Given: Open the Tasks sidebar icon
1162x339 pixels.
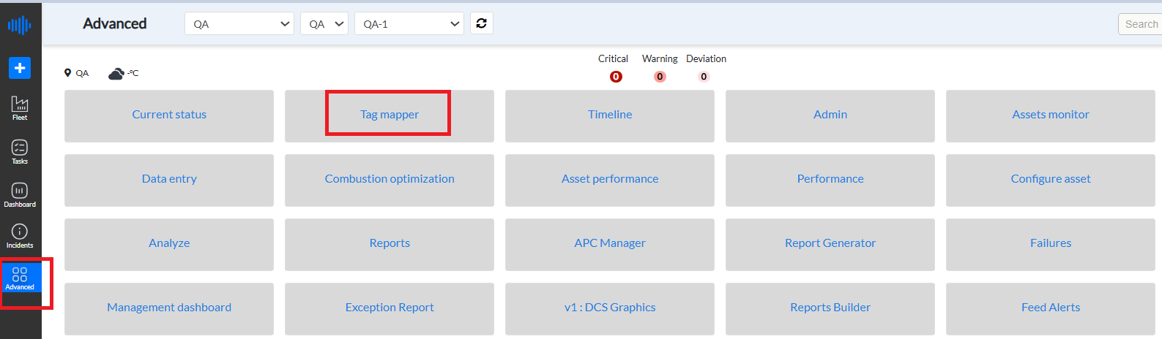Looking at the screenshot, I should click(20, 151).
